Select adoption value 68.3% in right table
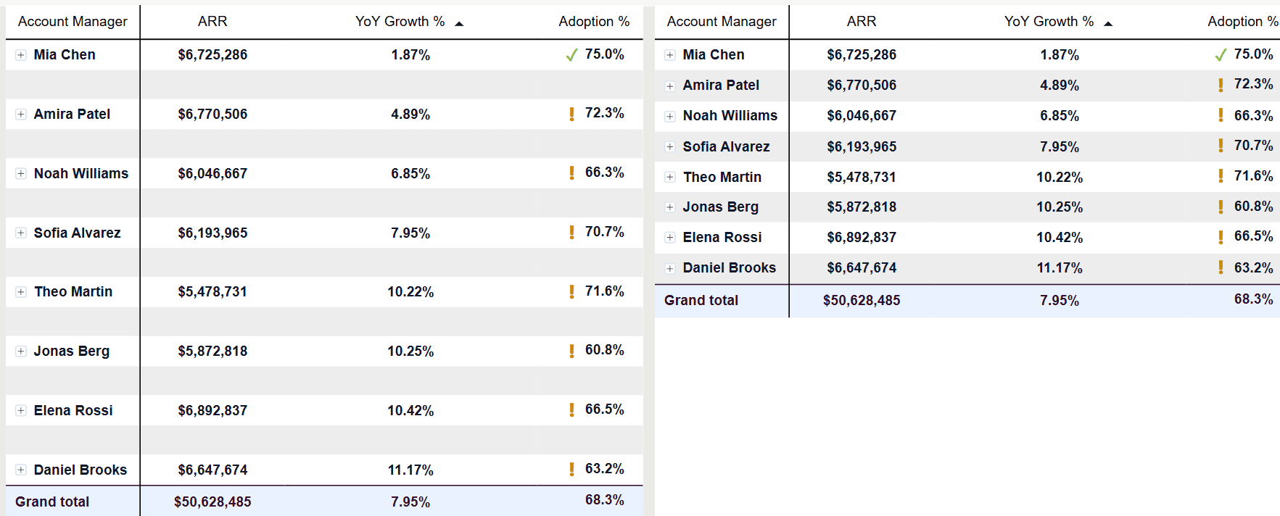This screenshot has width=1280, height=516. tap(1253, 299)
